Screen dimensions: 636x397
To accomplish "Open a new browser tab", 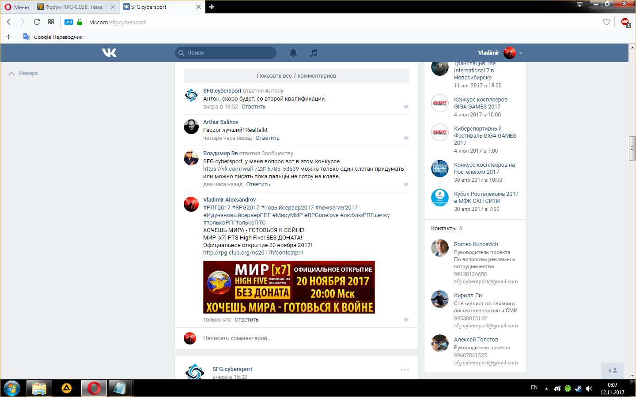I will pos(212,7).
